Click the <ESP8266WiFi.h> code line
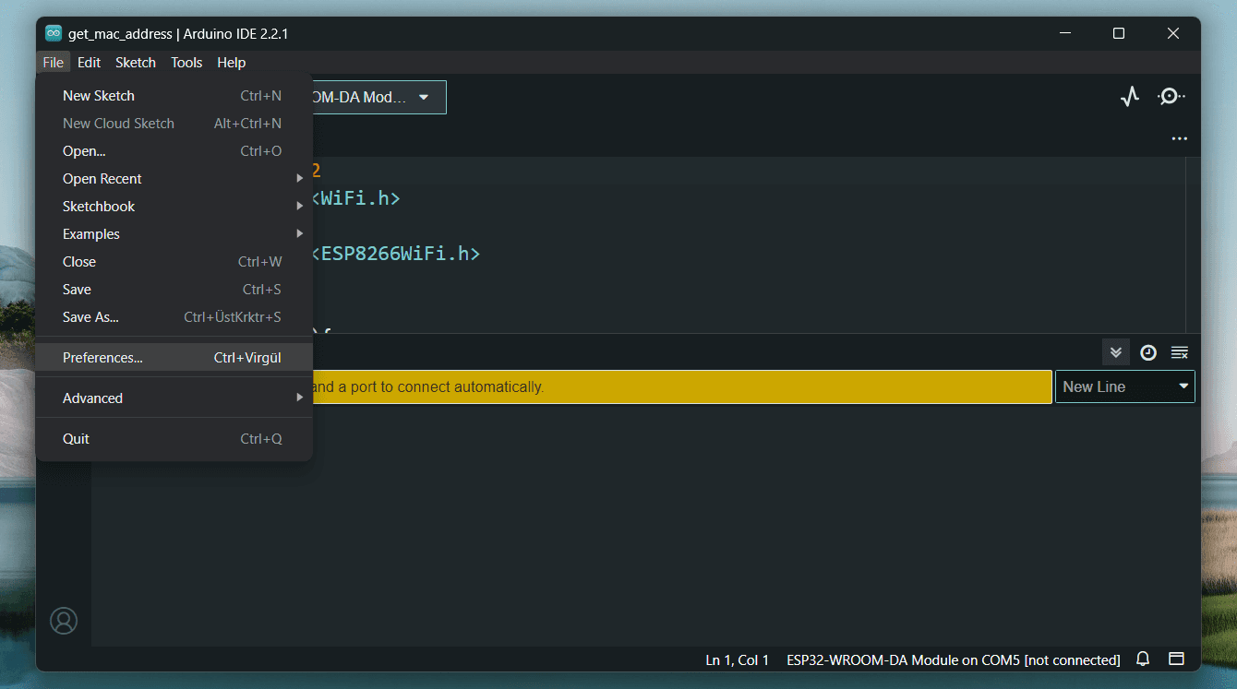The height and width of the screenshot is (689, 1237). (x=395, y=253)
